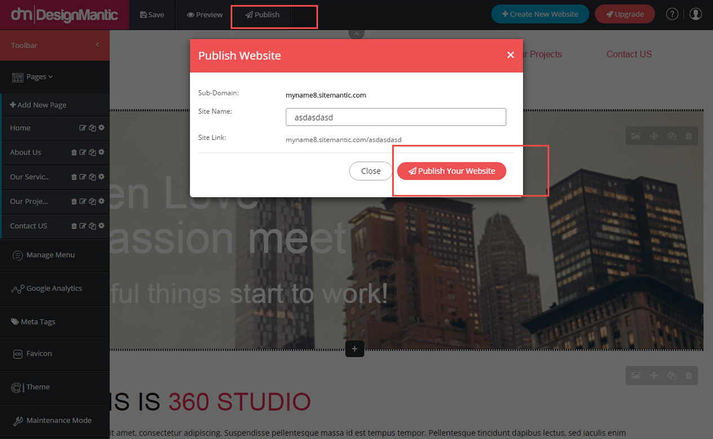Duplicate the hero section with copy icon

pyautogui.click(x=671, y=136)
